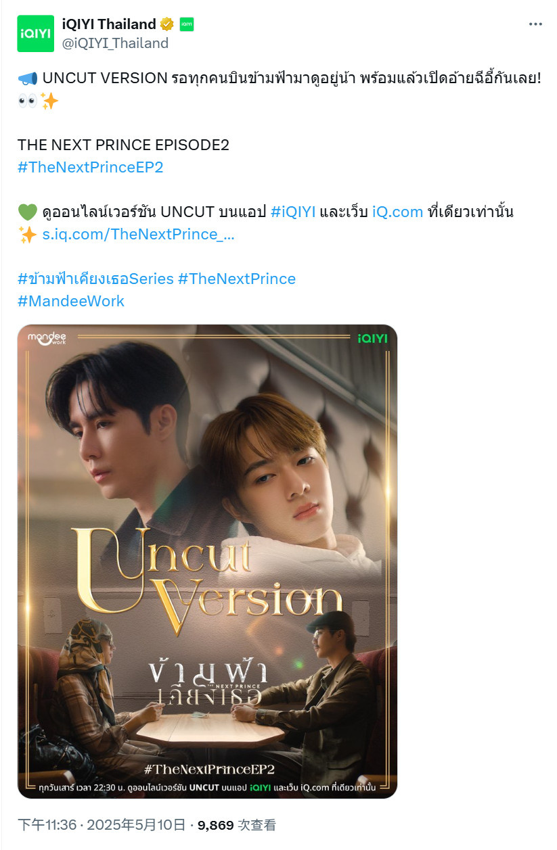Click the green iQIYI affiliate badge
Screen dimensions: 557x850
click(187, 24)
